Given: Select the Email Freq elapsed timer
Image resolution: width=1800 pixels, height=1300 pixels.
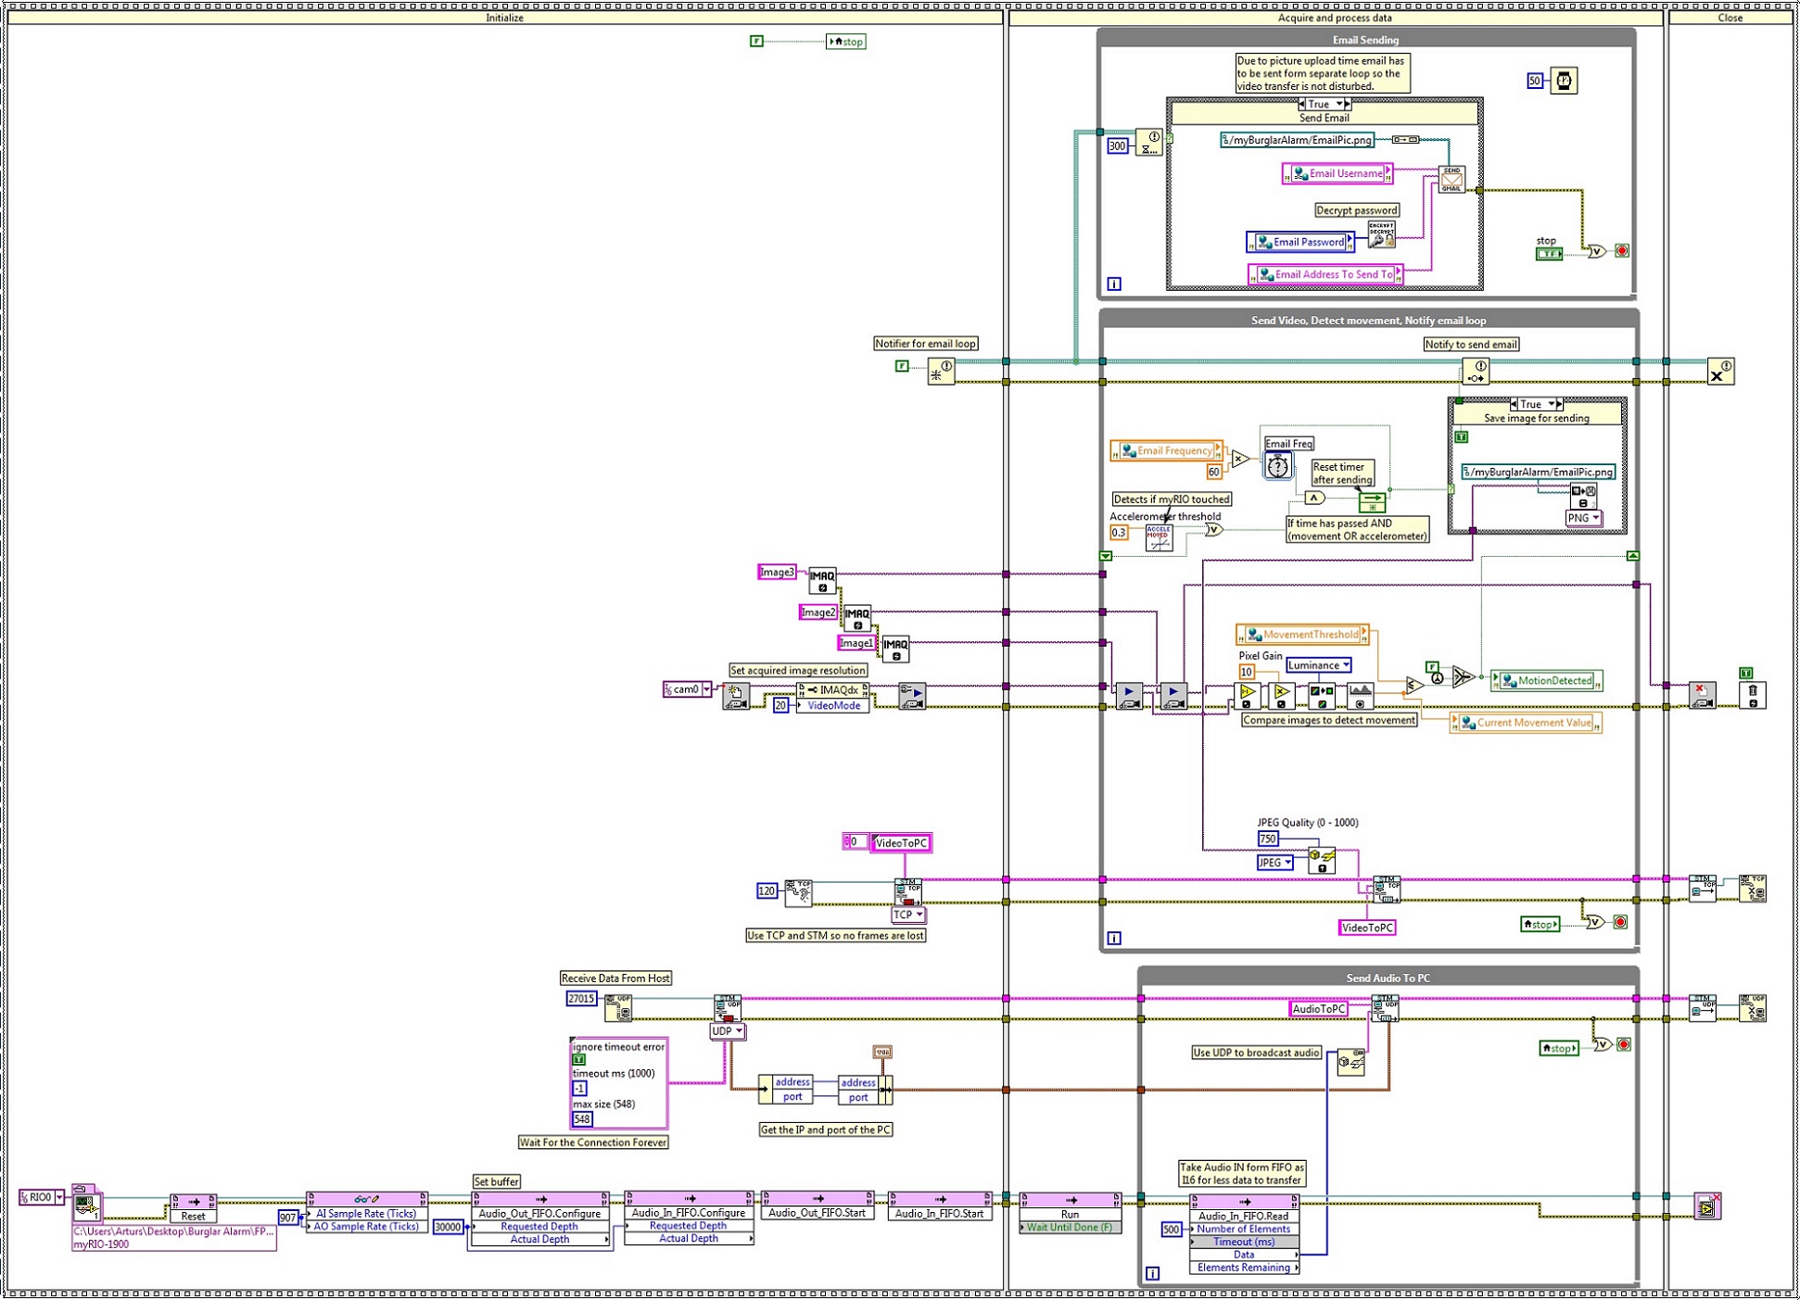Looking at the screenshot, I should tap(1278, 465).
